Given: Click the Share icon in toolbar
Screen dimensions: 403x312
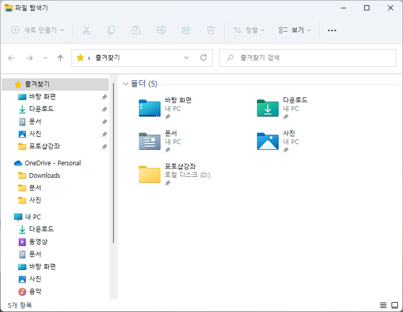Looking at the screenshot, I should point(186,31).
